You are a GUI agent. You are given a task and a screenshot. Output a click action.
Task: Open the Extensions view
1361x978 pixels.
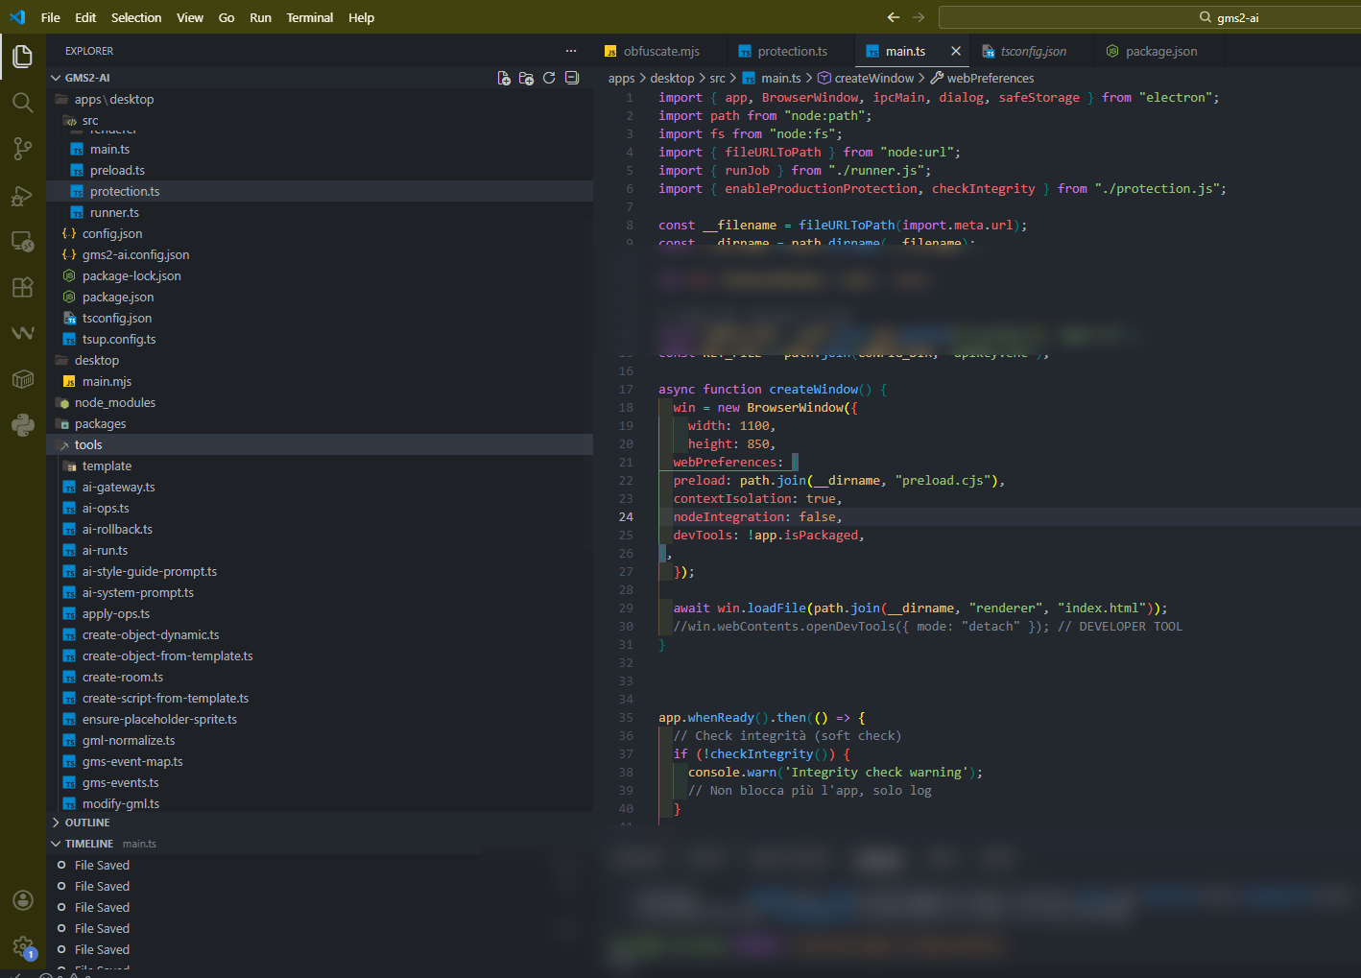pos(23,287)
